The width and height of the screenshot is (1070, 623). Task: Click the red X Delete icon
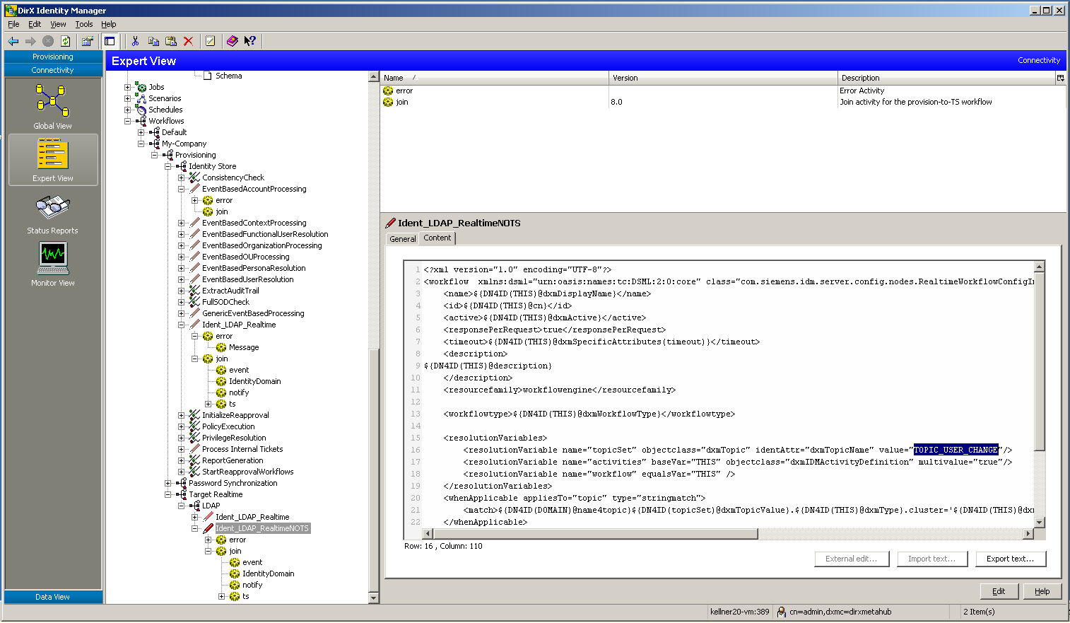188,41
